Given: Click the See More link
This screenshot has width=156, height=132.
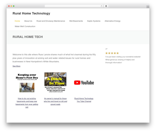Looking at the screenshot, I should [x=17, y=66].
